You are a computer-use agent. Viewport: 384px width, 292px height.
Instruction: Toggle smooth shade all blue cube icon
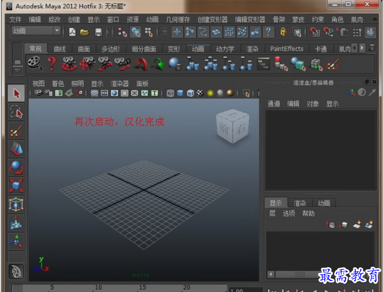point(180,93)
